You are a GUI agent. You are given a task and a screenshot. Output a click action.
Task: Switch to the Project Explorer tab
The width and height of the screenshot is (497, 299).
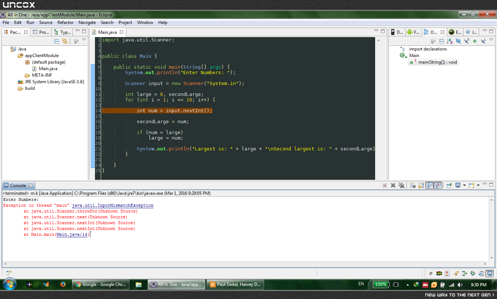tap(41, 32)
